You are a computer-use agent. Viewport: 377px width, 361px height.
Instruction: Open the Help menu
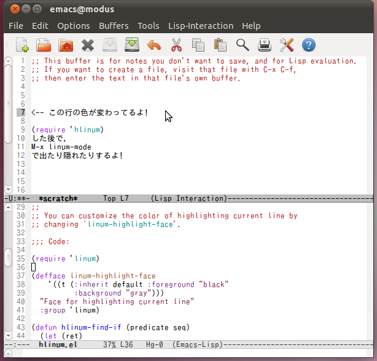[251, 26]
